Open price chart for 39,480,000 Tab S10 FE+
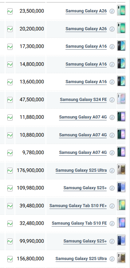This screenshot has height=268, width=130. [x=10, y=206]
